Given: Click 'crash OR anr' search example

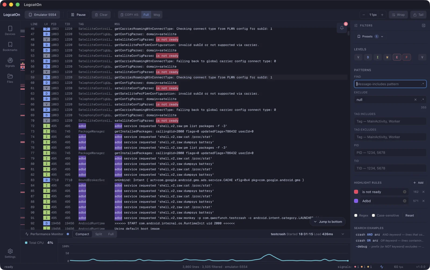Looking at the screenshot, I should pos(390,241).
